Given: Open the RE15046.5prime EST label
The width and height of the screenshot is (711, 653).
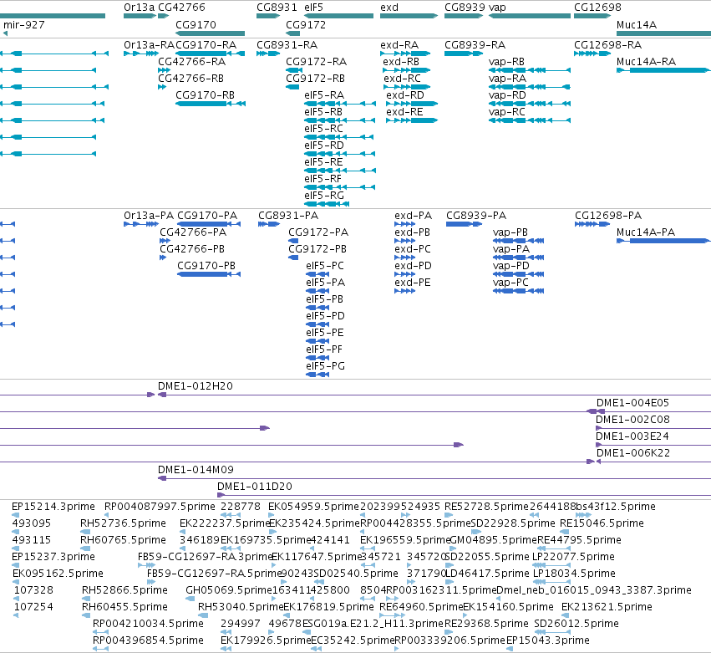Looking at the screenshot, I should [602, 523].
